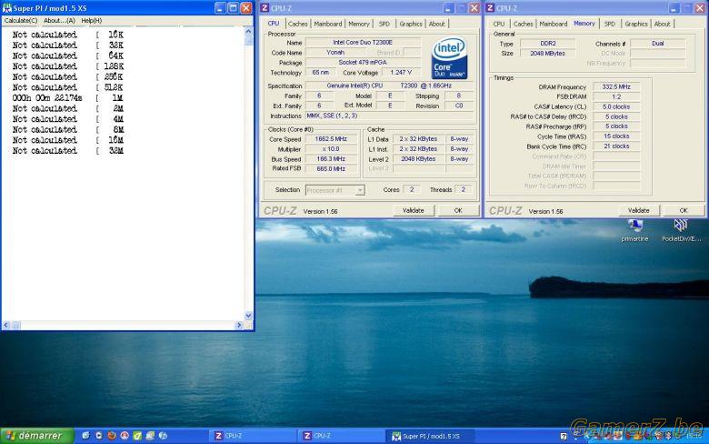Open the 'démarrer' Start button

click(37, 436)
